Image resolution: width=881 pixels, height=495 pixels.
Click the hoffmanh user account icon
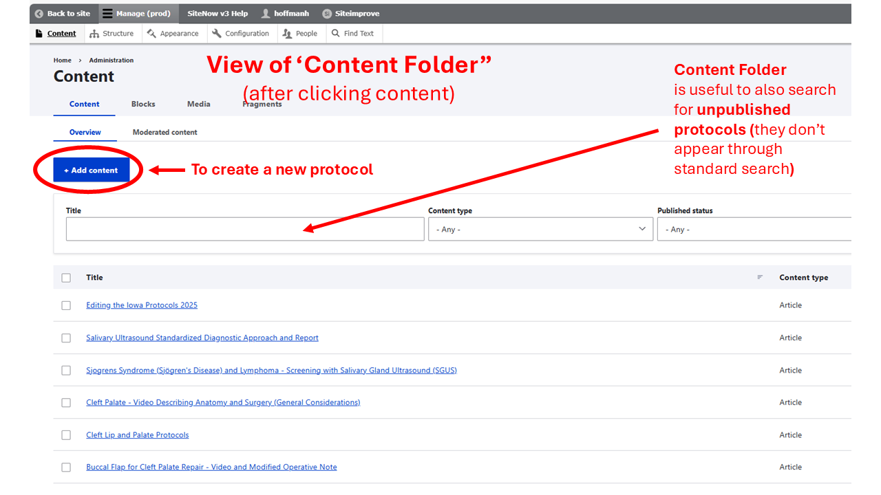click(265, 13)
